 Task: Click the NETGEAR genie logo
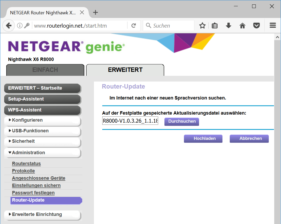coord(67,47)
